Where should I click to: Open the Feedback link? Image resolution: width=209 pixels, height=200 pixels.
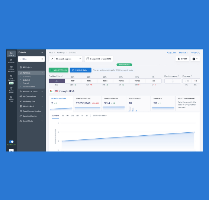coord(183,53)
